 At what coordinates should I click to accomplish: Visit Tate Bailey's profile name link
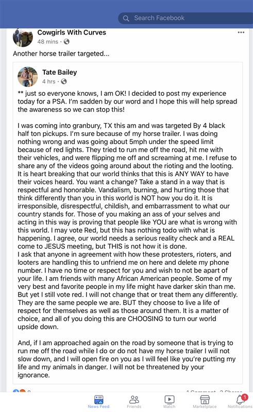59,72
